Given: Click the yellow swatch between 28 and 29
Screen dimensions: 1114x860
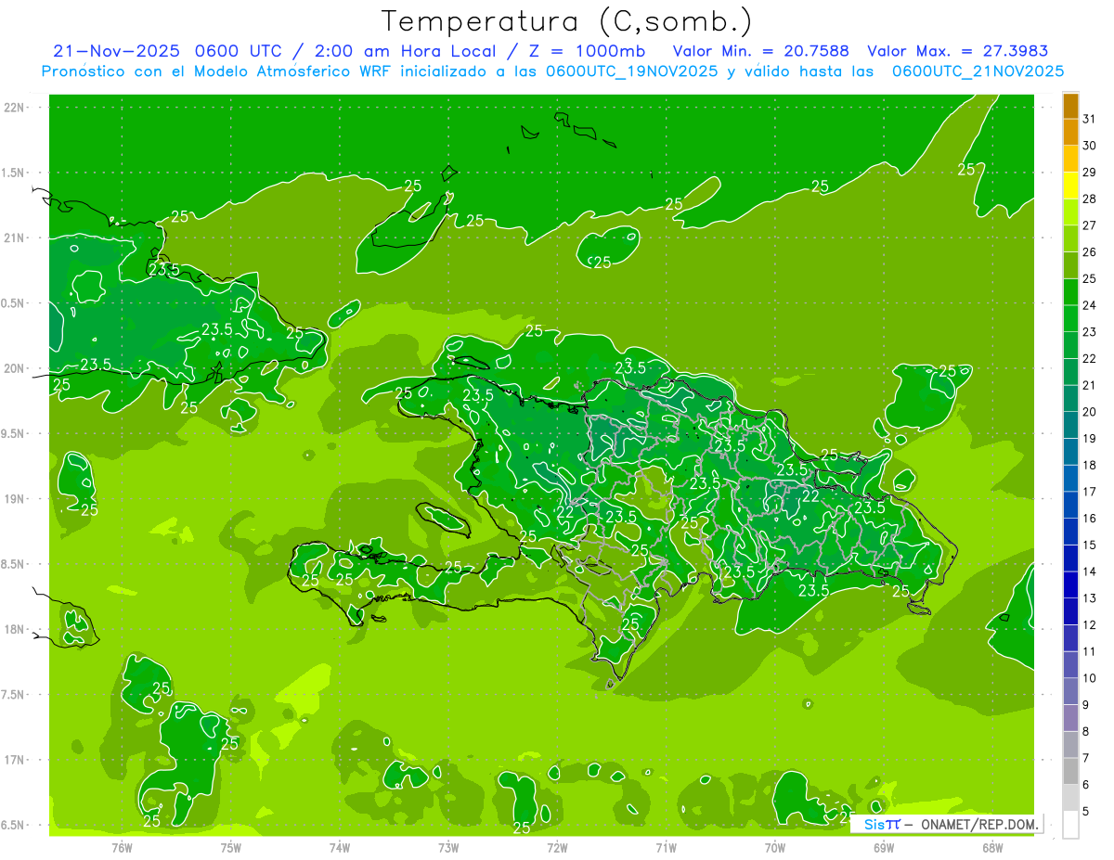Looking at the screenshot, I should pyautogui.click(x=1070, y=186).
